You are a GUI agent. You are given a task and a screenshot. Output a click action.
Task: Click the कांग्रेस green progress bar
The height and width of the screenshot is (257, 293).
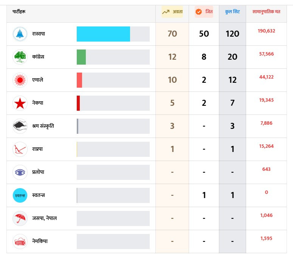pos(81,57)
